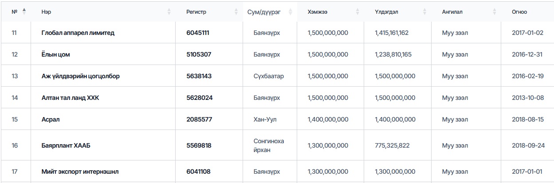Click sort arrows in Нэр column
Viewport: 554px width, 183px height.
[169, 12]
